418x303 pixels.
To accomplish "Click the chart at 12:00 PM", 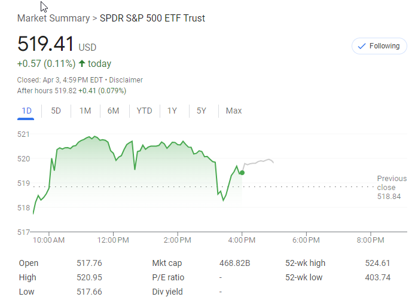I will click(x=113, y=179).
